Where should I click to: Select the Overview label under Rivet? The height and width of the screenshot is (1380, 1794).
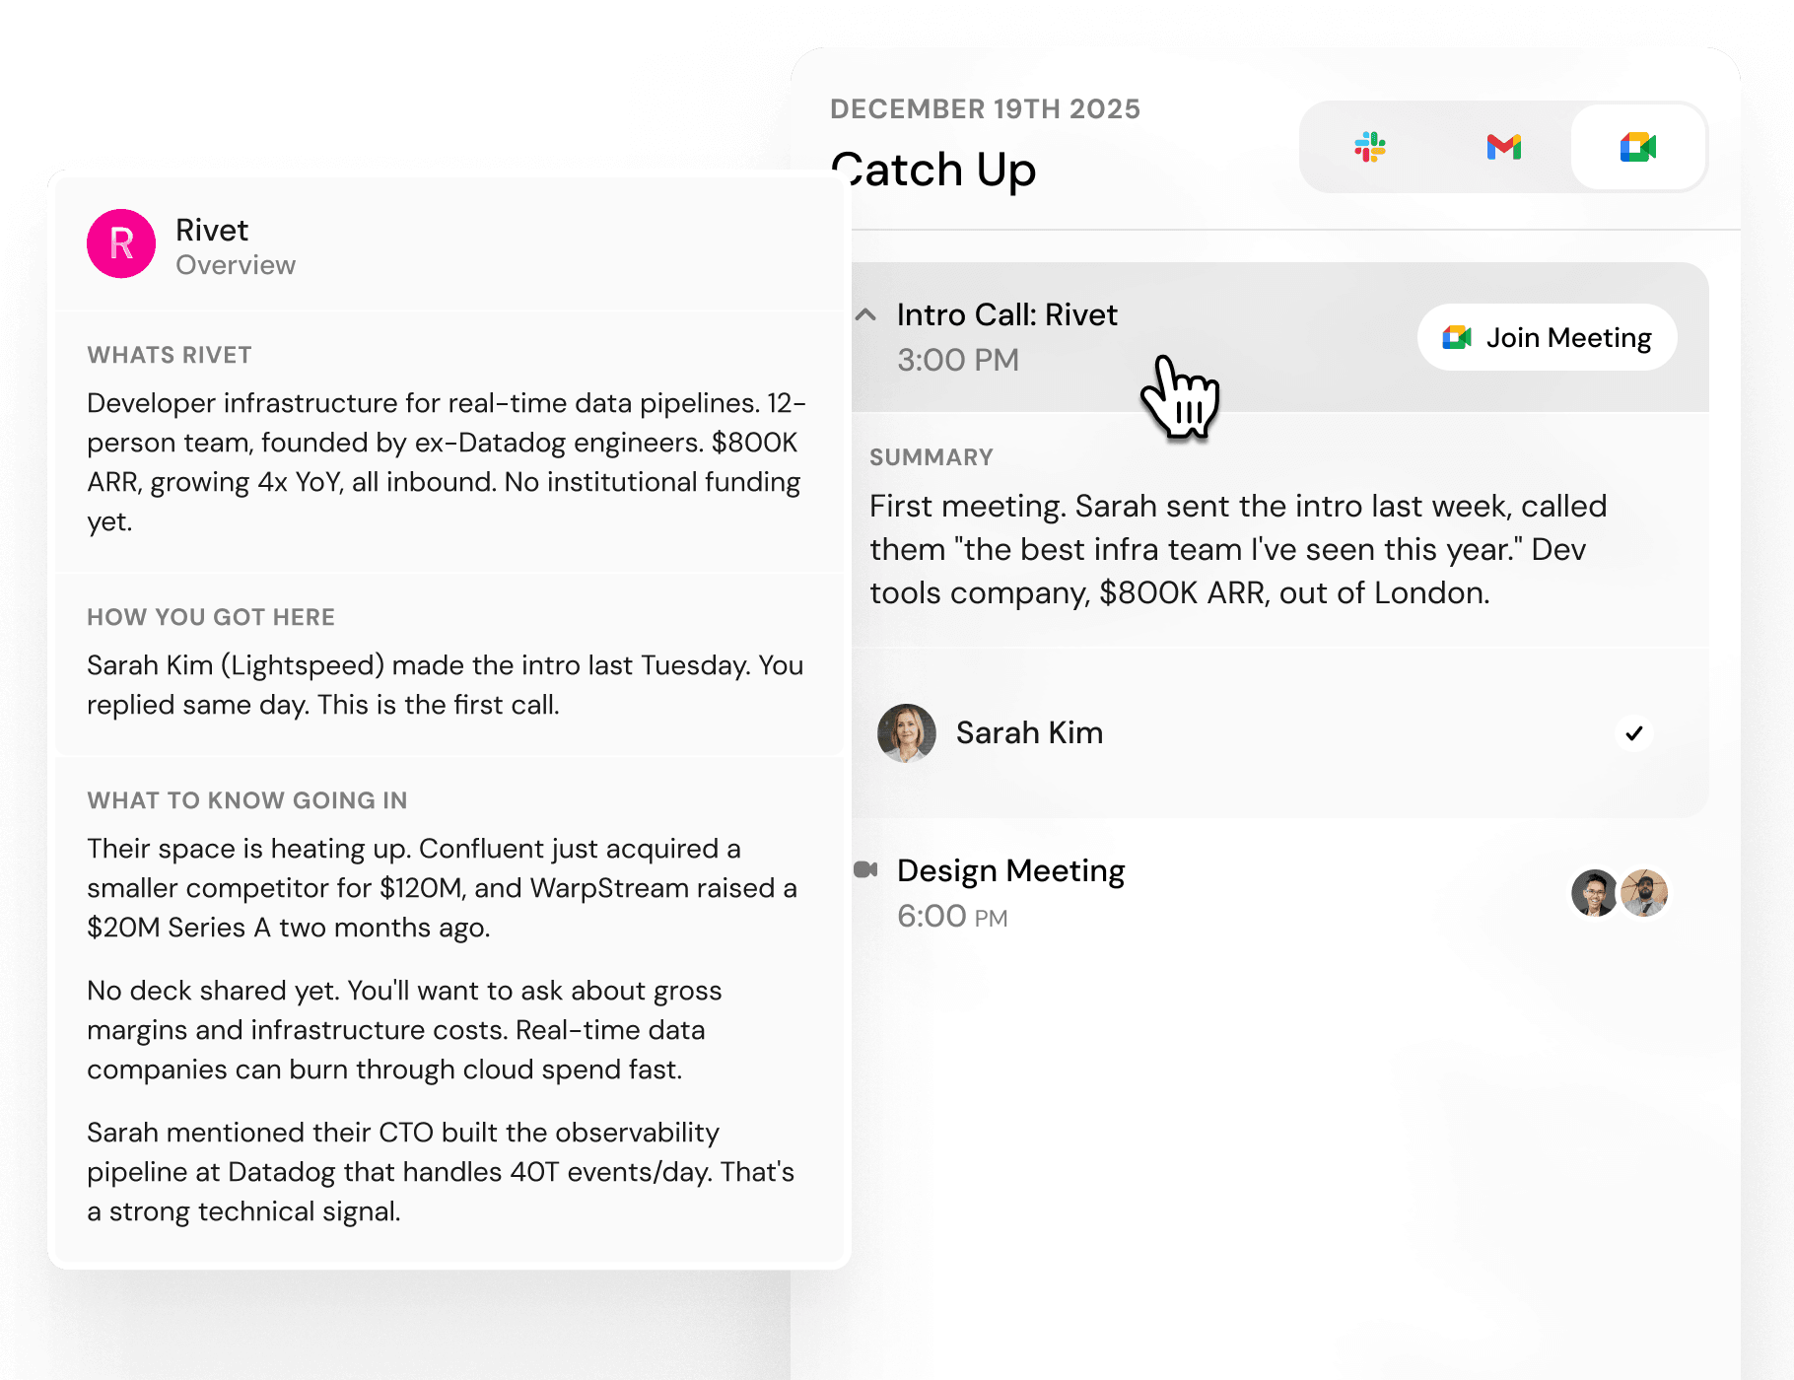tap(236, 266)
